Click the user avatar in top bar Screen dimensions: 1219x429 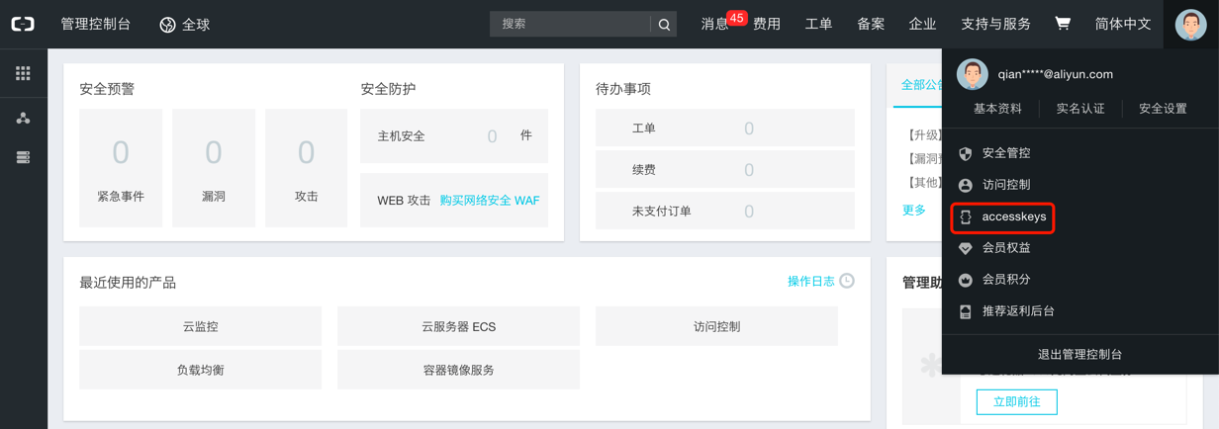click(x=1190, y=25)
